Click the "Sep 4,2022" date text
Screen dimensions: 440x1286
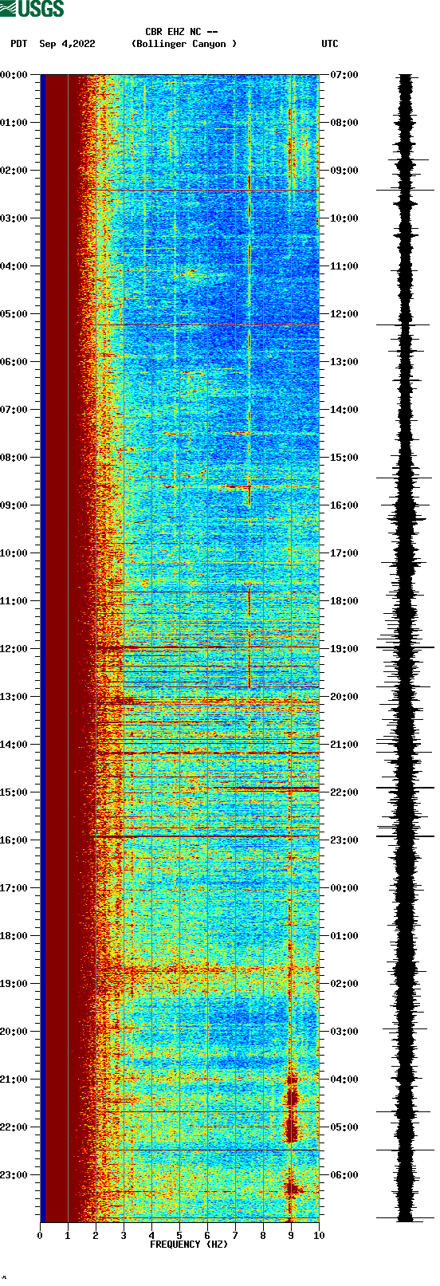[67, 44]
